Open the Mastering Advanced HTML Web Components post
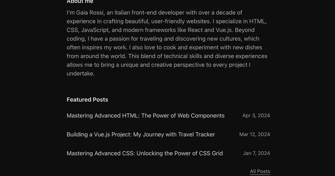Viewport: 335px width, 176px height. point(145,116)
